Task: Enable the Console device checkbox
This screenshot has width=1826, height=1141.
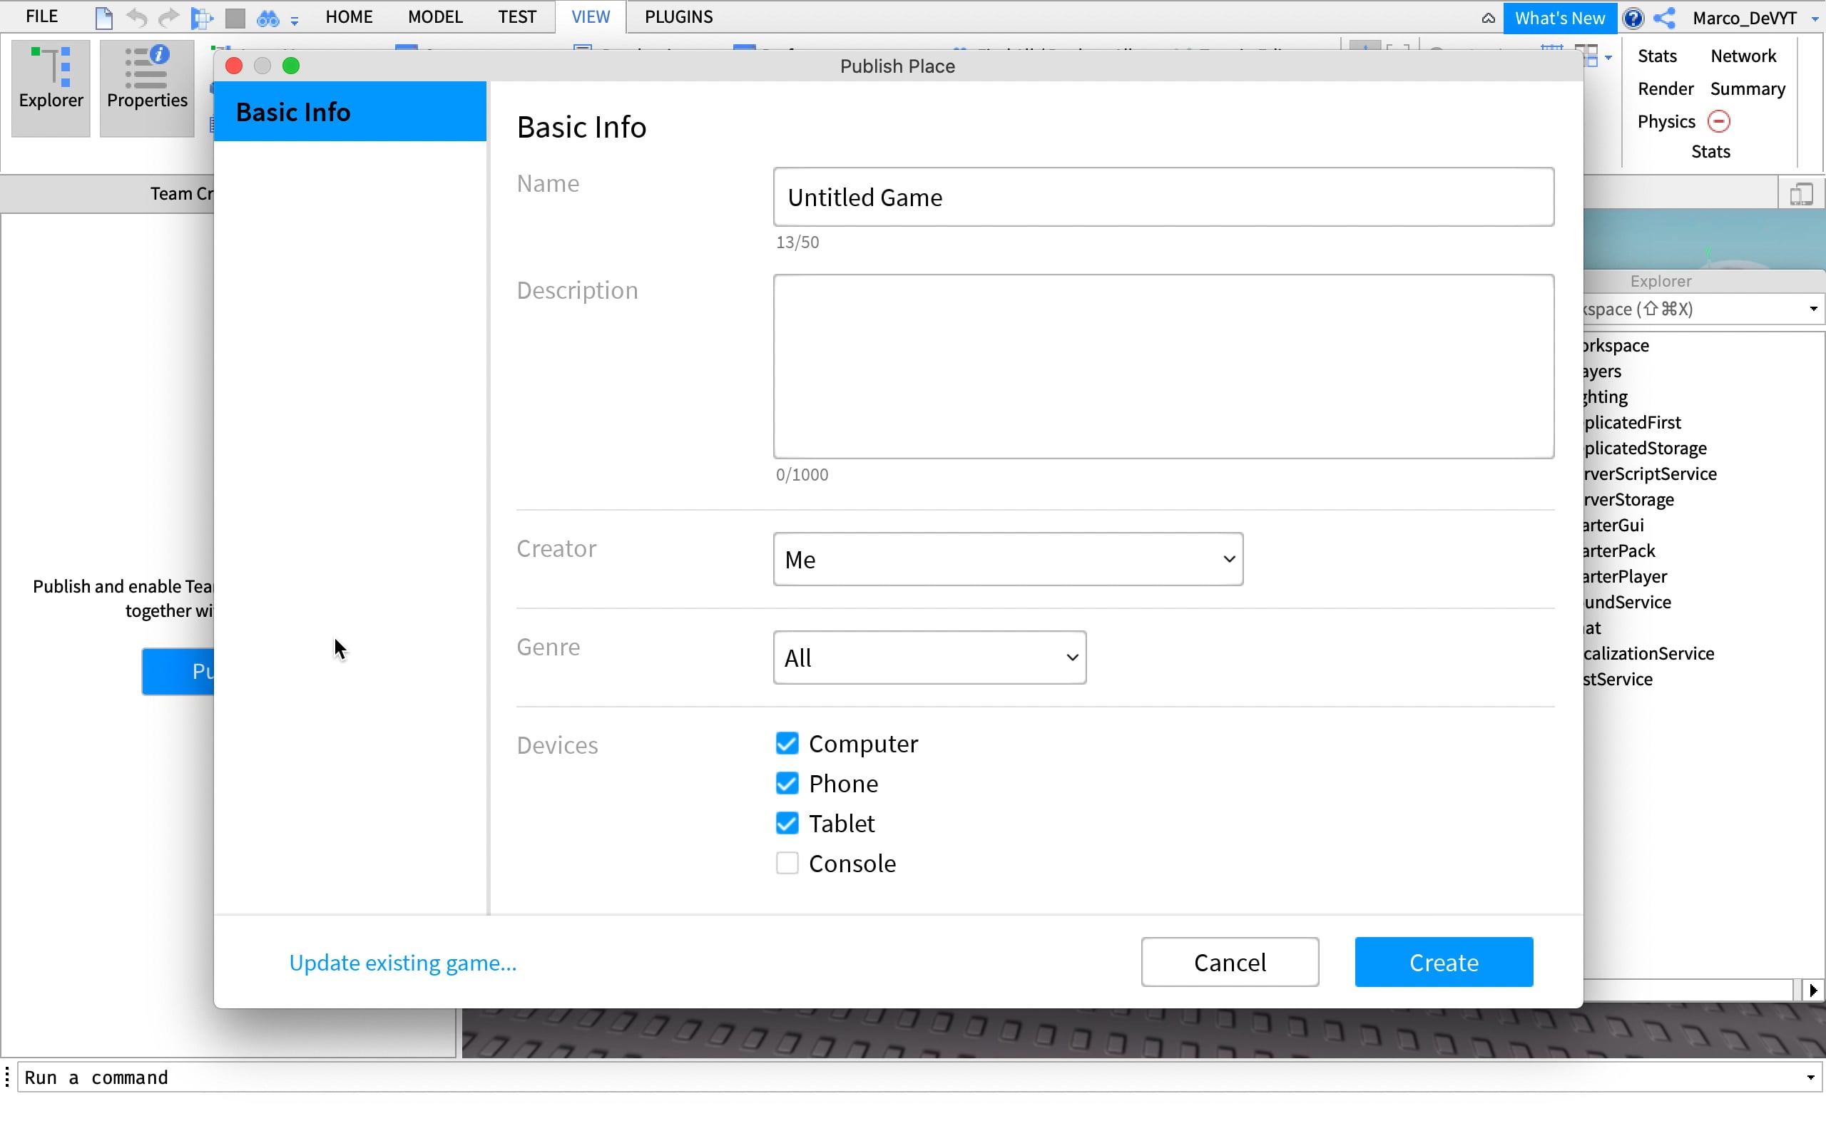Action: [x=787, y=863]
